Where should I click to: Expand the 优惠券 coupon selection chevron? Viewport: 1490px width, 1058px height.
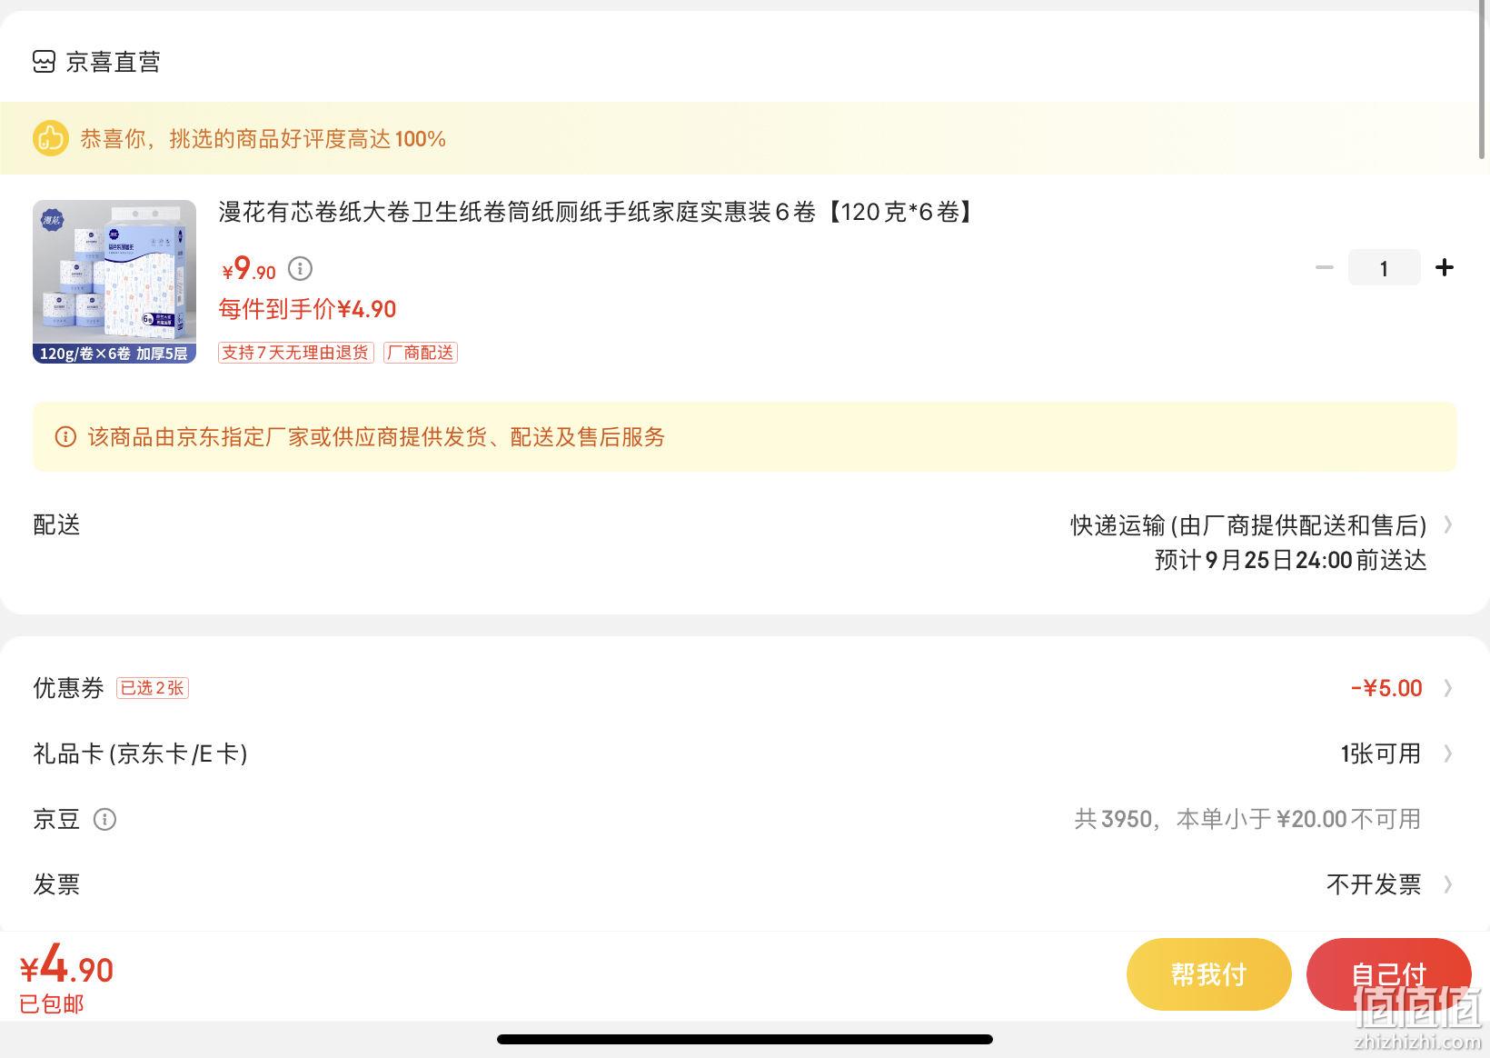pos(1448,688)
